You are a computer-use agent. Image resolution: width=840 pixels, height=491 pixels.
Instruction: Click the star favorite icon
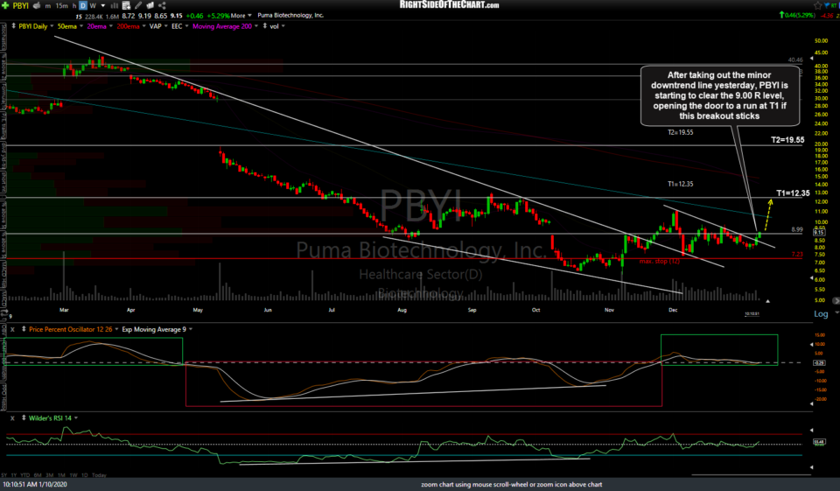[x=817, y=5]
